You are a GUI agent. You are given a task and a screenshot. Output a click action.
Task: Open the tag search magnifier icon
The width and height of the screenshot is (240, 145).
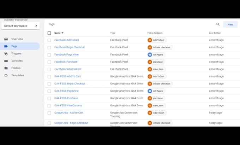point(218,24)
